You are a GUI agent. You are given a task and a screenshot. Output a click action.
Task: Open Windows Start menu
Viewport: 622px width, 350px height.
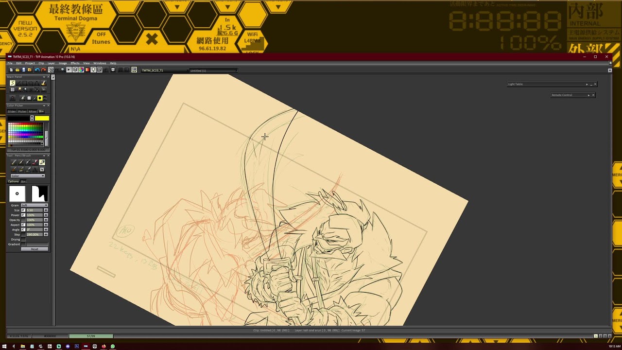(x=4, y=346)
